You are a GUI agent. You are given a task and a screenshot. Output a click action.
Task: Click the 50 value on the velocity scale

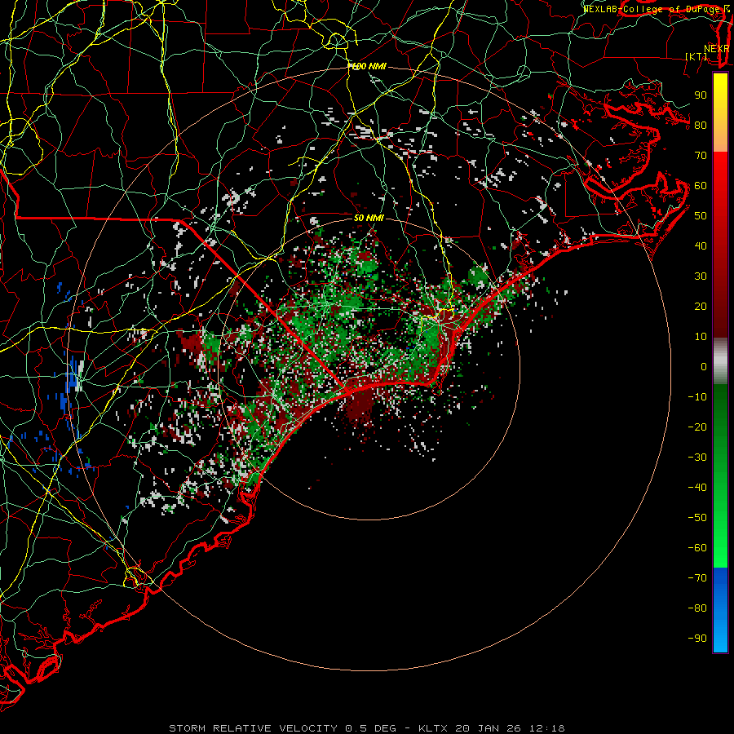point(701,216)
